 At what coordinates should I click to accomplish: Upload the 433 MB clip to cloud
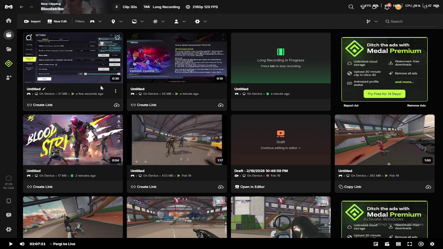221,187
